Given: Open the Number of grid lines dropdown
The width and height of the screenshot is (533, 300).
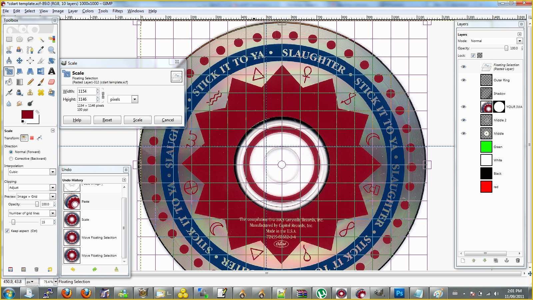Looking at the screenshot, I should click(x=32, y=213).
